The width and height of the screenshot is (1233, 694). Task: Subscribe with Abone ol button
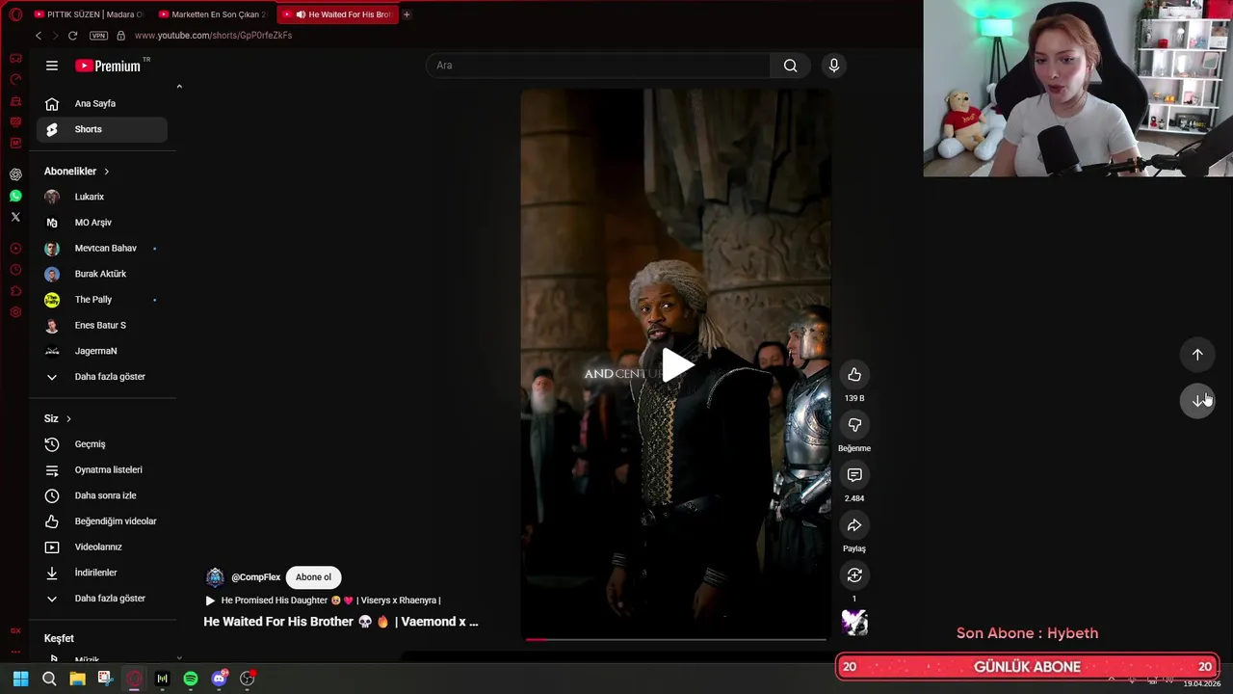313,577
